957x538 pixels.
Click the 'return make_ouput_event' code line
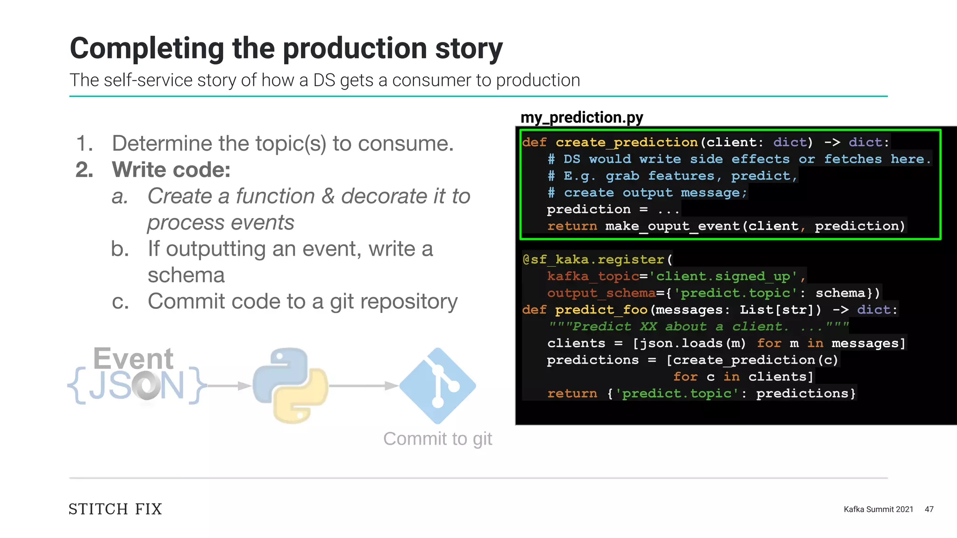(x=726, y=226)
